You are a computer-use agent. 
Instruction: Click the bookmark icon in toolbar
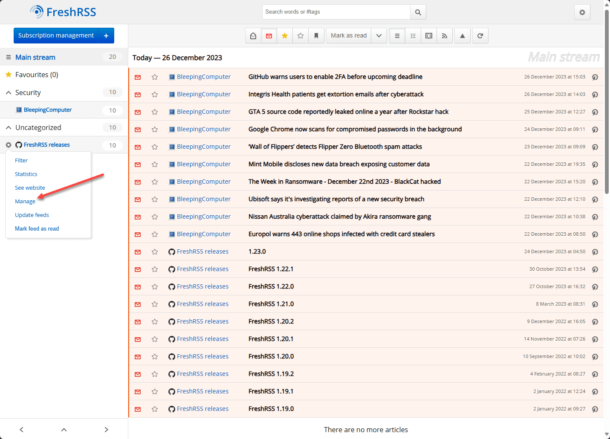pos(316,36)
